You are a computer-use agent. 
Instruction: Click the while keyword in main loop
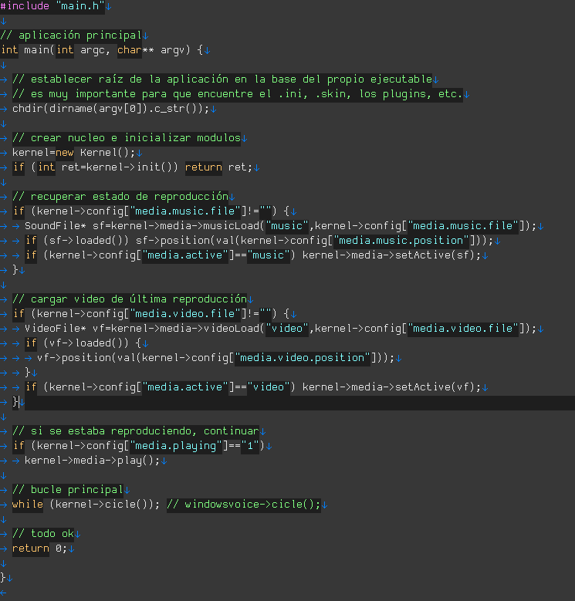pyautogui.click(x=28, y=505)
